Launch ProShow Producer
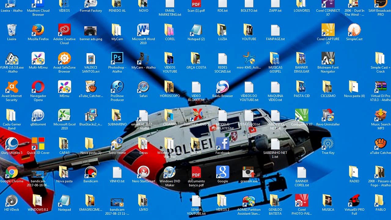The width and height of the screenshot is (391, 220). tap(117, 87)
